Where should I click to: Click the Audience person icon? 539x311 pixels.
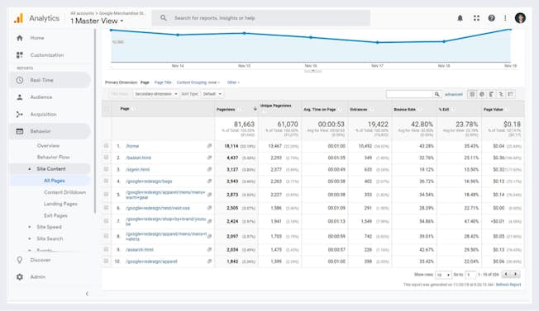click(x=20, y=97)
